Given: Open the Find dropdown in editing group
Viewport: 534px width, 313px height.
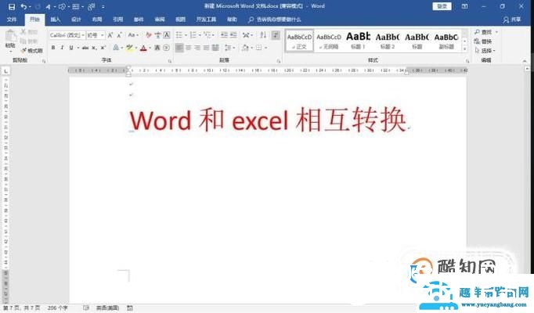Looking at the screenshot, I should [496, 32].
